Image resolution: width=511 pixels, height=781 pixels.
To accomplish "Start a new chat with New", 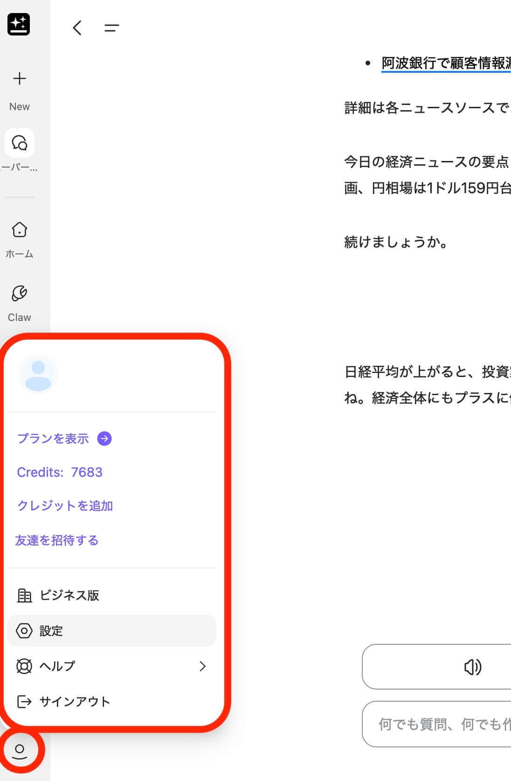I will point(19,79).
